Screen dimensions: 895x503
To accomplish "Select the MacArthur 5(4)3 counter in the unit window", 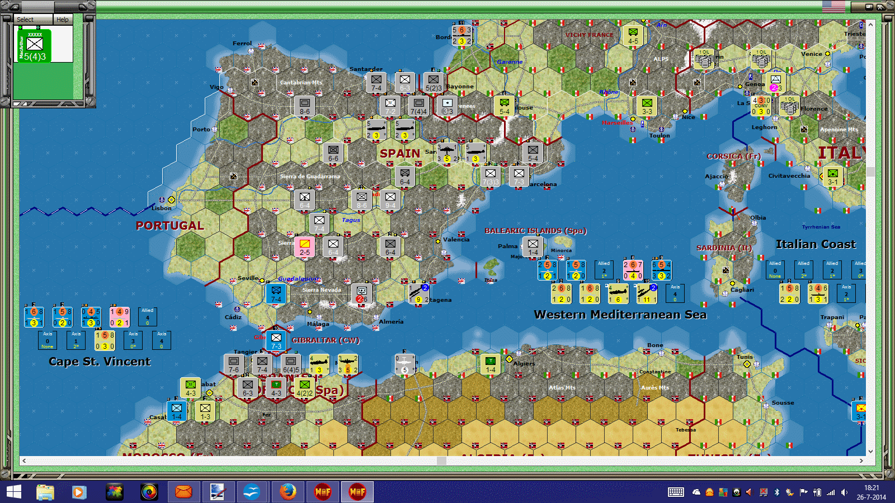I will [34, 46].
